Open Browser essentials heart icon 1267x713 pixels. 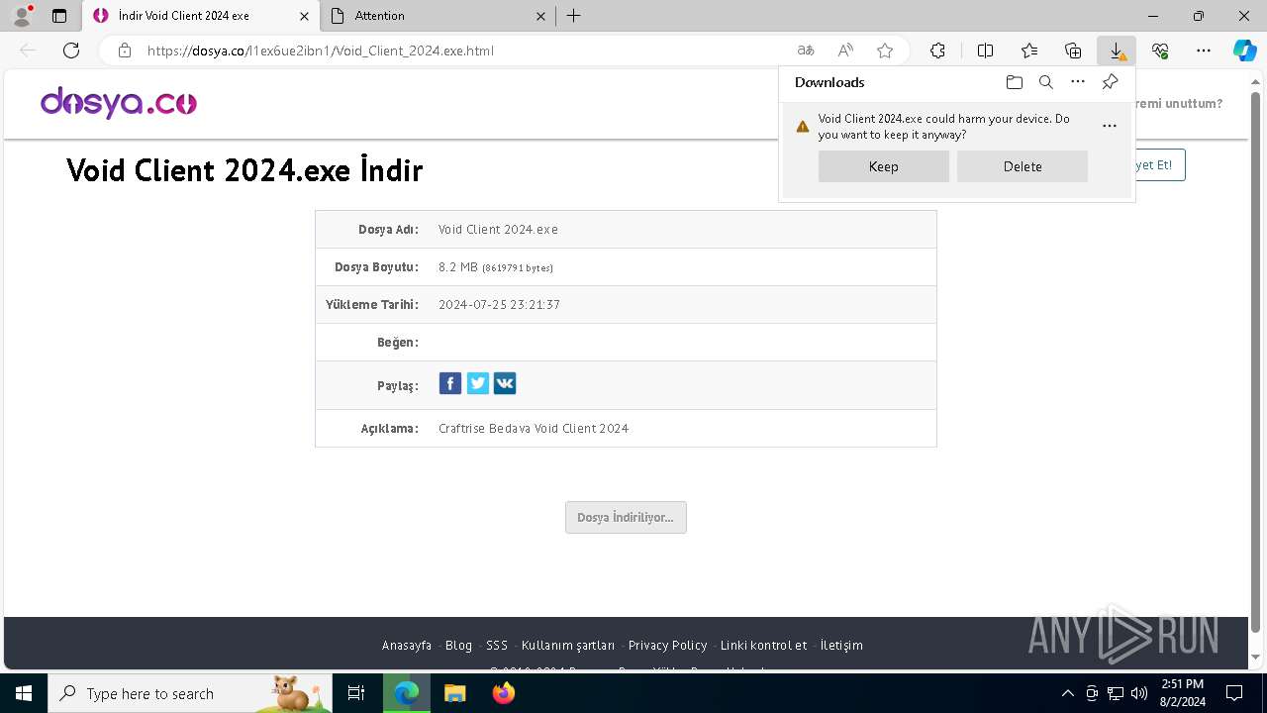pyautogui.click(x=1160, y=51)
